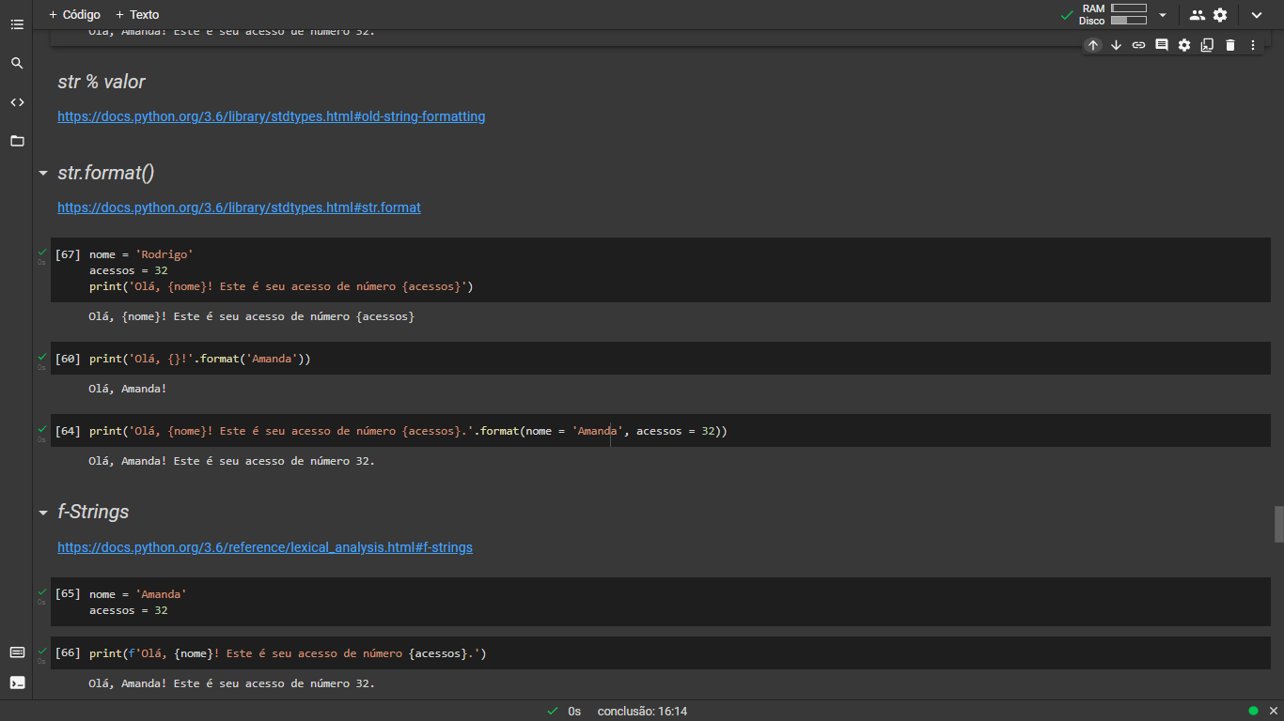Click the share people icon
Image resolution: width=1284 pixels, height=721 pixels.
[1197, 15]
